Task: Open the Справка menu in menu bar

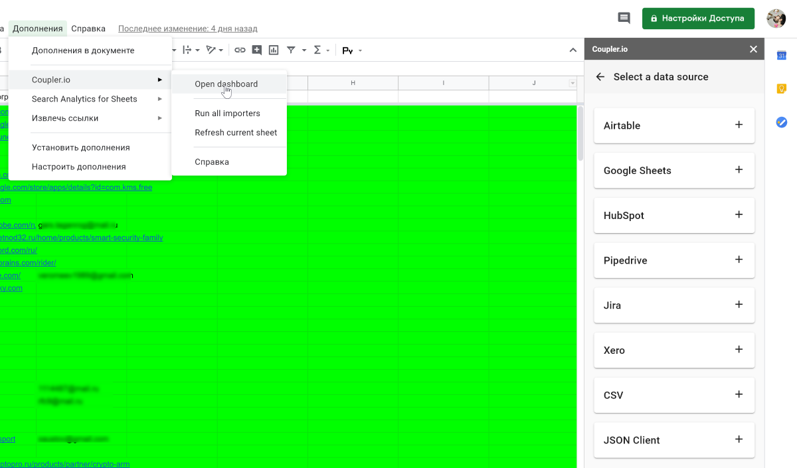Action: click(x=88, y=29)
